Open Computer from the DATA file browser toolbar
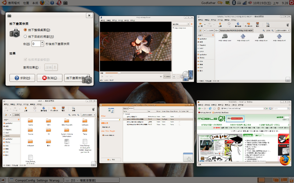294x183 pixels. (63, 109)
